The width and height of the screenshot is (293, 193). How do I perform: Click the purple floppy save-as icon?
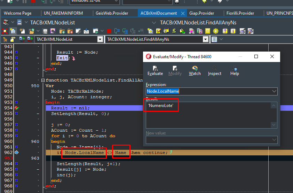(x=53, y=31)
